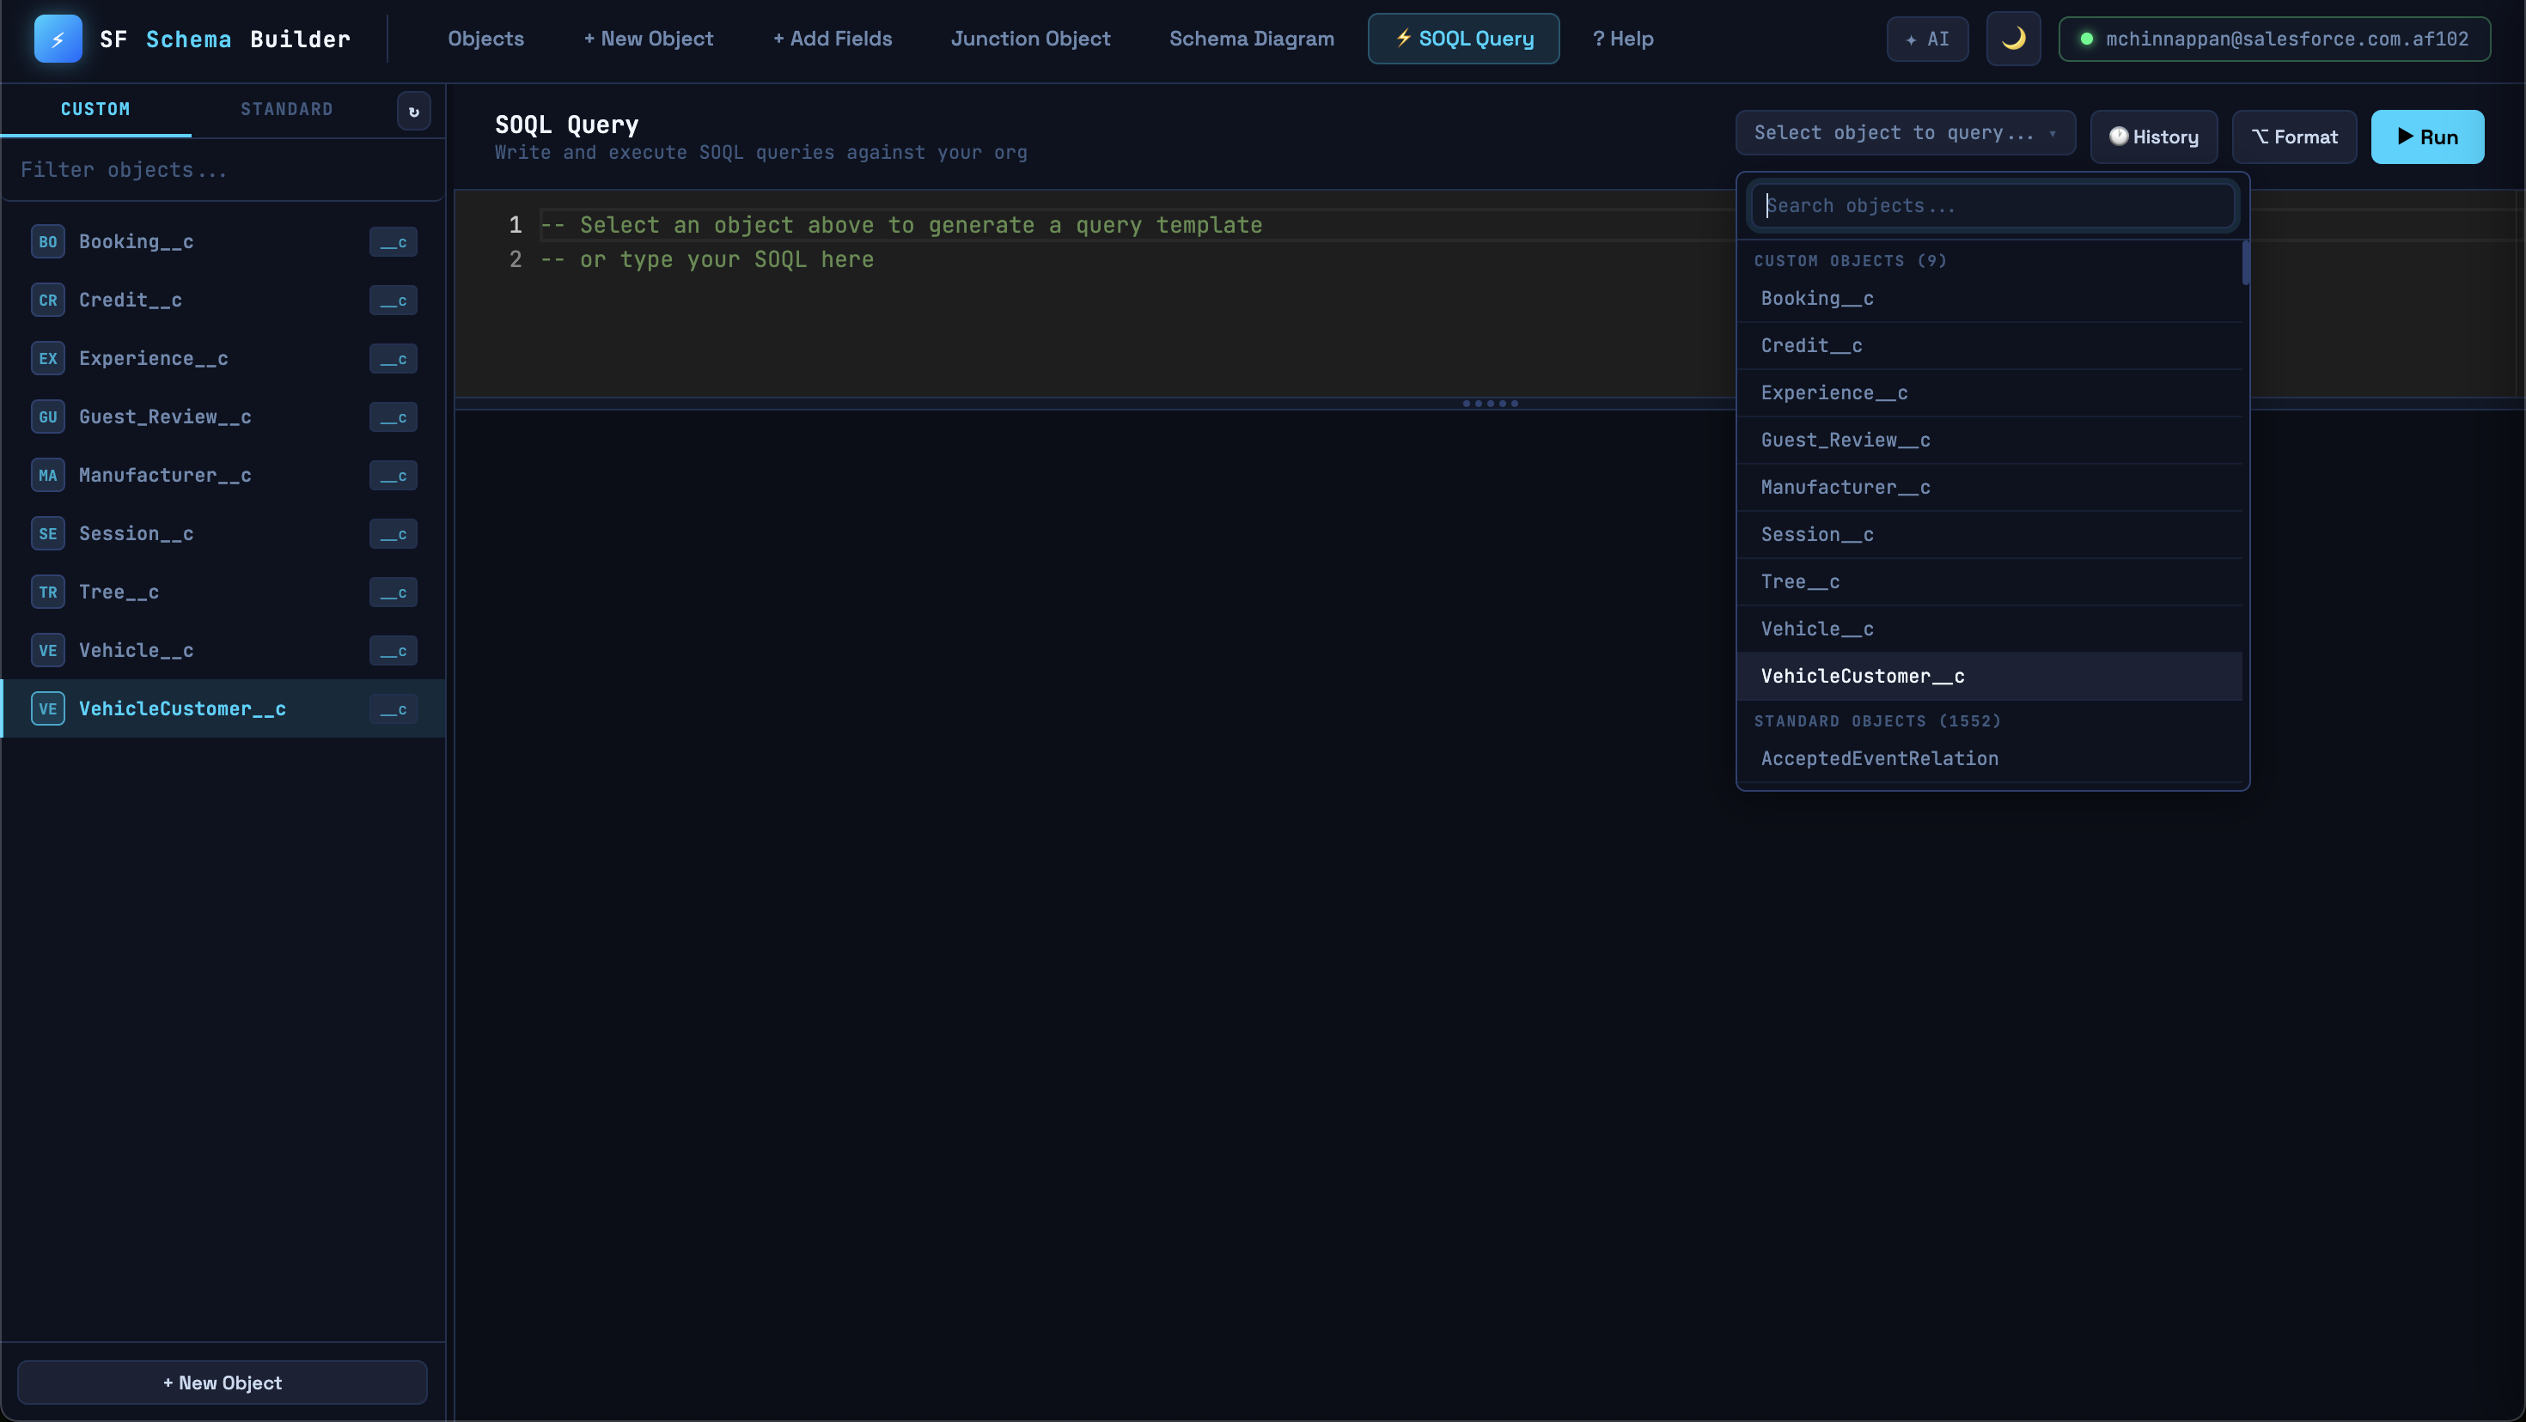Click the VE badge icon for VehicleCustomer__c
Viewport: 2526px width, 1422px height.
click(x=48, y=708)
